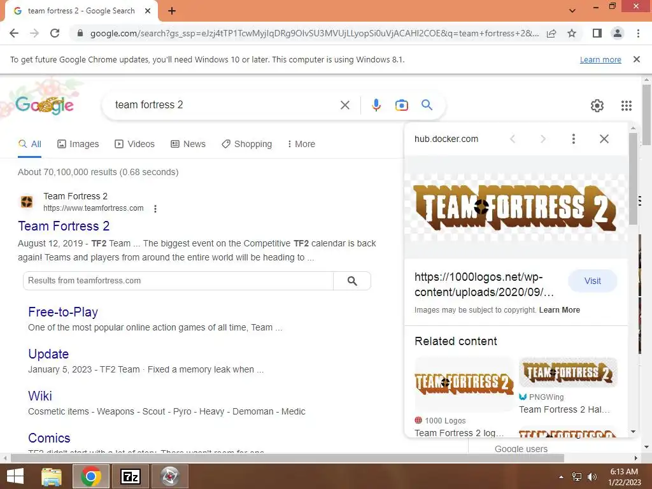This screenshot has width=652, height=489.
Task: Open File Explorer from the taskbar
Action: click(x=52, y=476)
